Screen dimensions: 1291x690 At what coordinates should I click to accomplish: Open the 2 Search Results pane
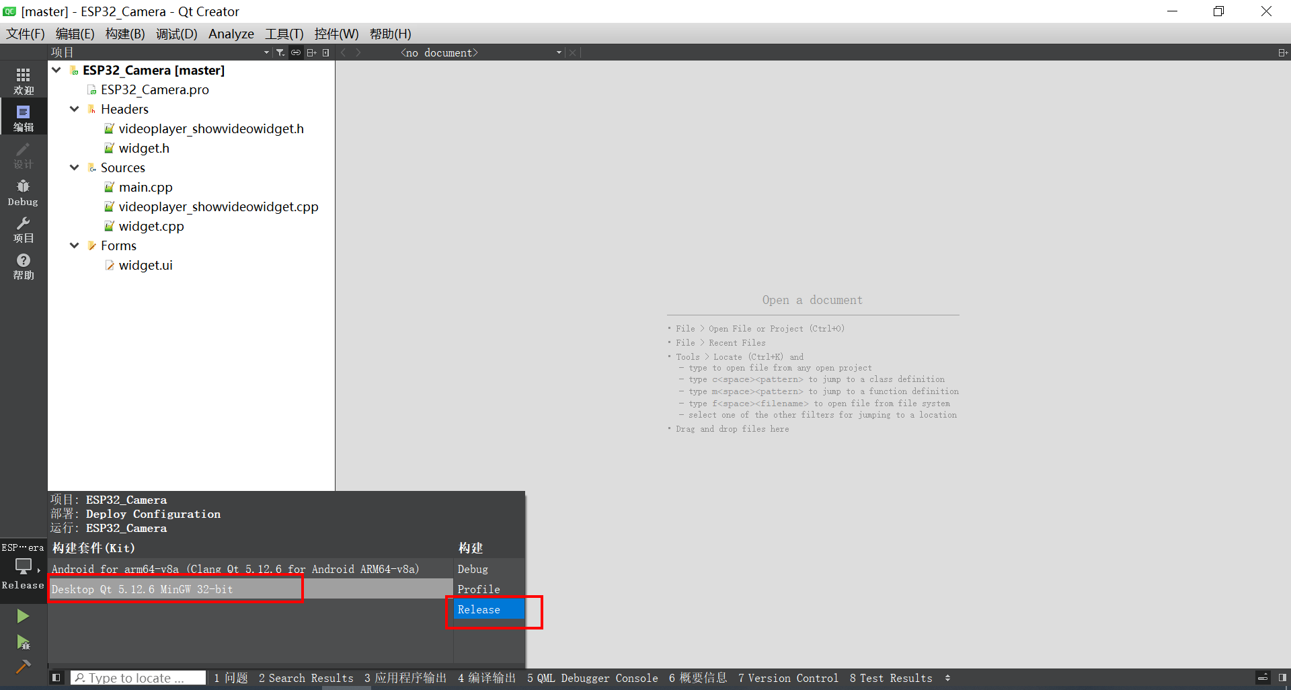pos(306,678)
